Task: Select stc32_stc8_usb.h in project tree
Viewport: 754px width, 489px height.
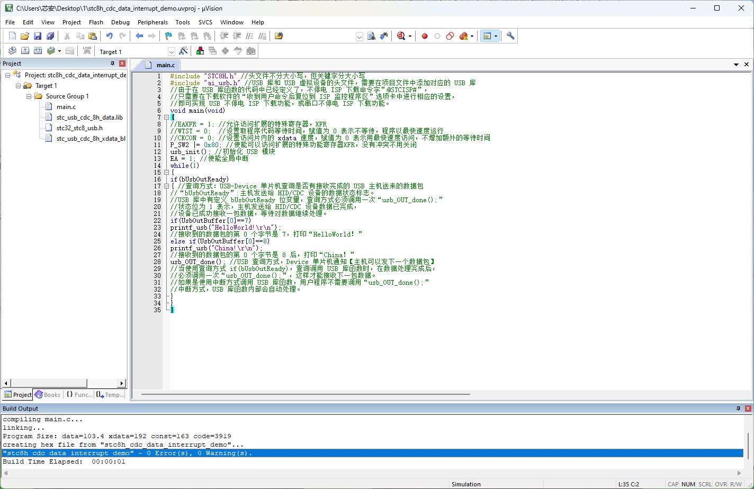Action: point(79,128)
